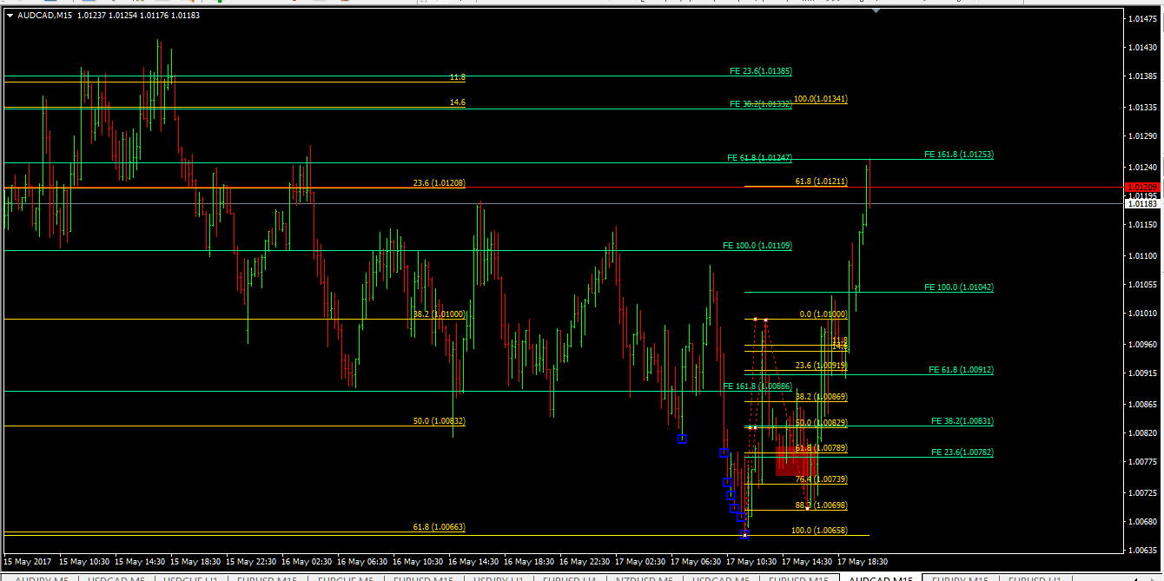The width and height of the screenshot is (1164, 581).
Task: Click the lowest blue square at 1.00658 line
Action: [x=744, y=534]
